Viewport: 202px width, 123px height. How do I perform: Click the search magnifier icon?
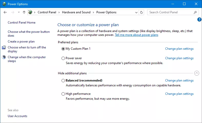[195, 12]
